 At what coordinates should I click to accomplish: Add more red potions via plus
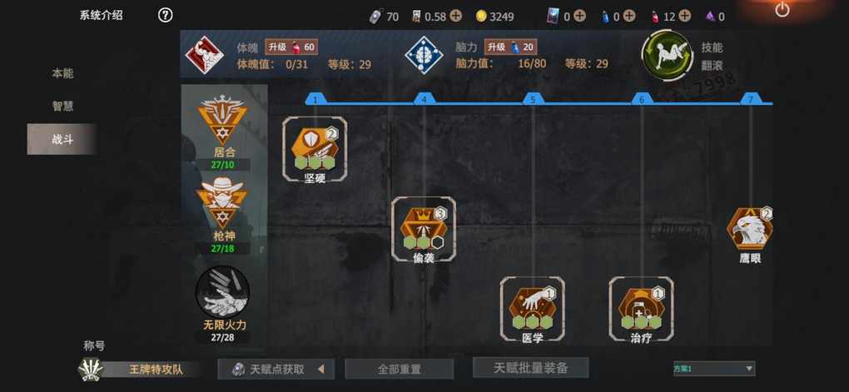(685, 17)
